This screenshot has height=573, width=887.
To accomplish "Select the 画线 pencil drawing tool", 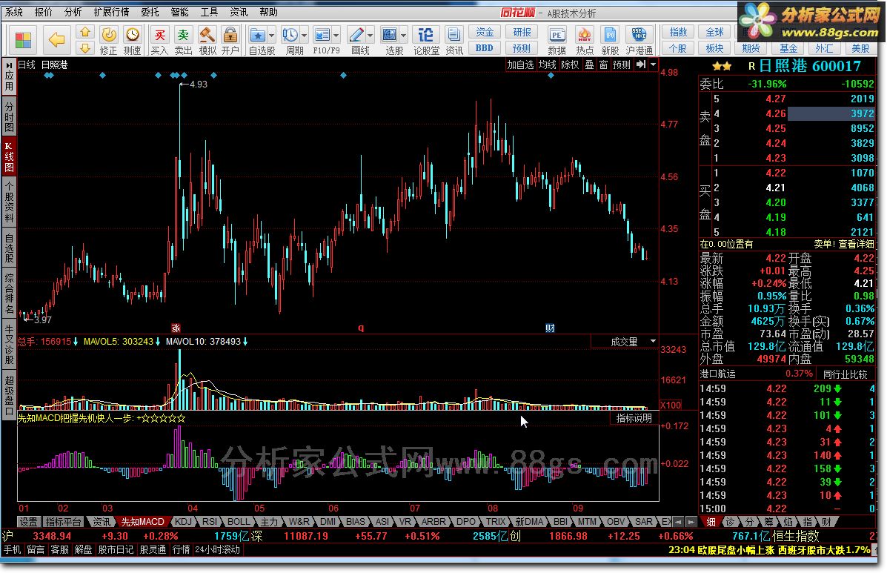I will (356, 35).
